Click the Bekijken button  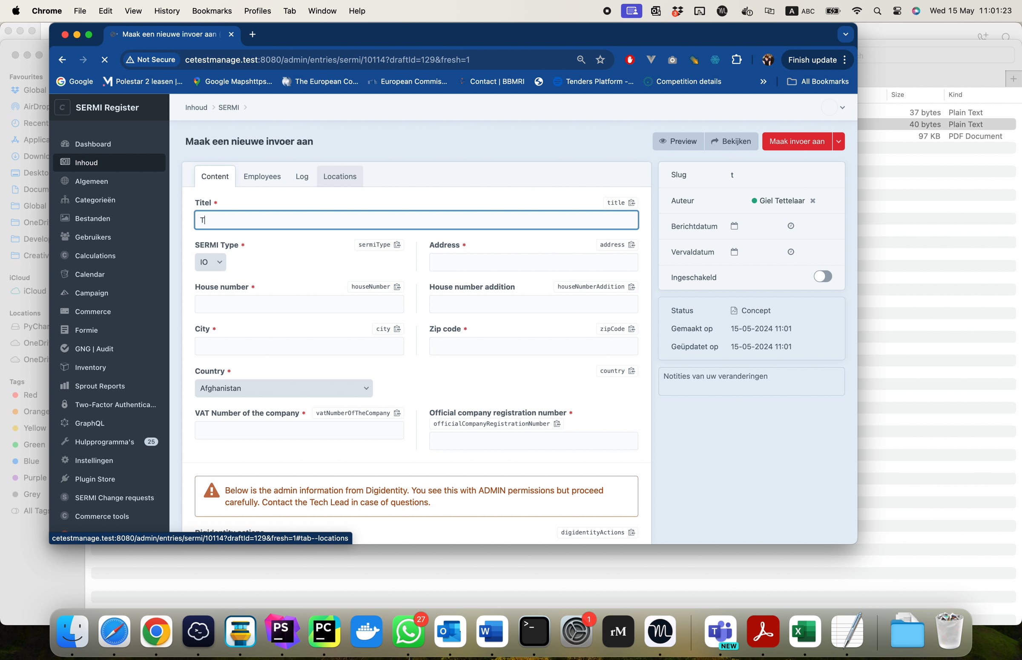[x=731, y=141]
